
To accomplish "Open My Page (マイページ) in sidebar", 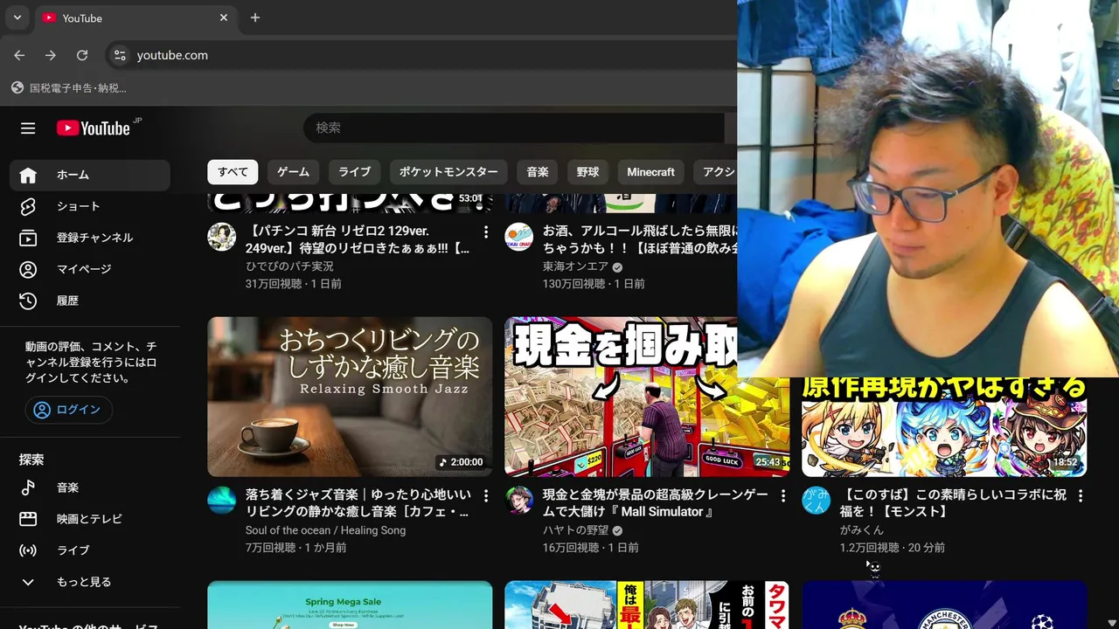I will 90,269.
